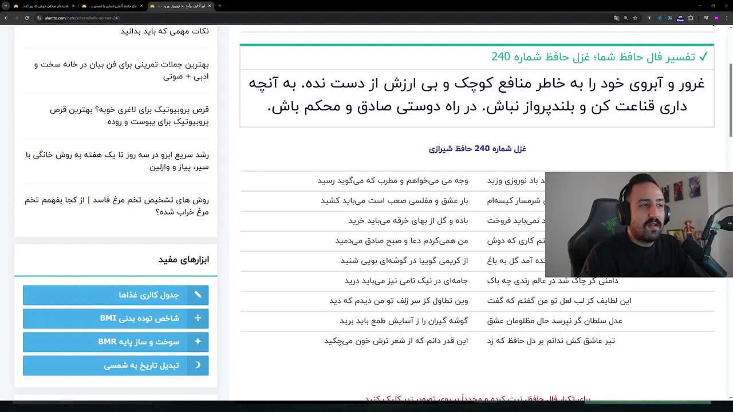Screen dimensions: 733x412
Task: Open تبدیل تاریخ به شمسی button
Action: click(x=116, y=365)
